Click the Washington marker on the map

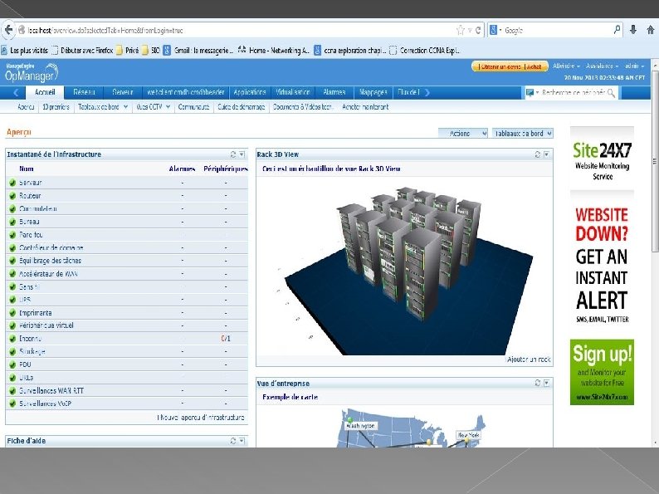[349, 419]
